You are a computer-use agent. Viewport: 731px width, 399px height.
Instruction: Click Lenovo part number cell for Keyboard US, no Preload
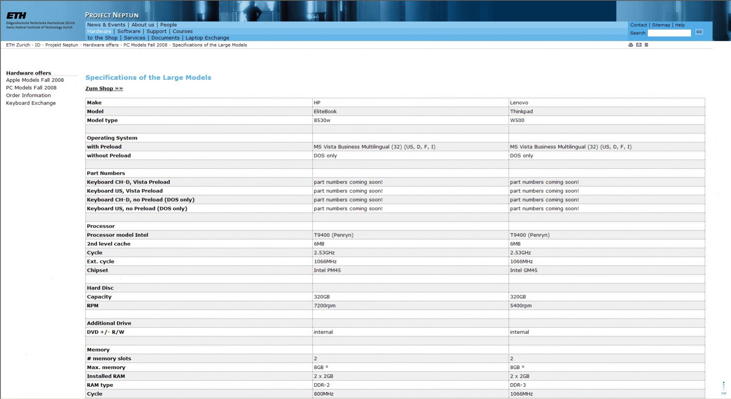tap(607, 209)
